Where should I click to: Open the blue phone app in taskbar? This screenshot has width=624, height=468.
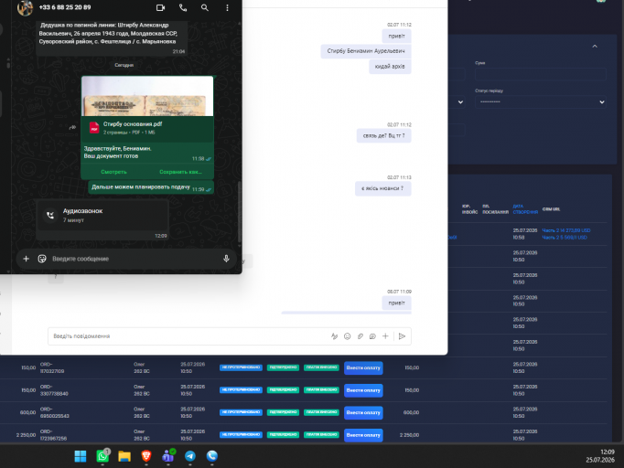[x=212, y=456]
